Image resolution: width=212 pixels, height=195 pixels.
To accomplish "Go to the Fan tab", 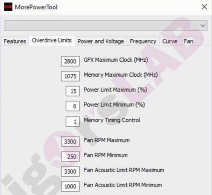I will point(189,41).
